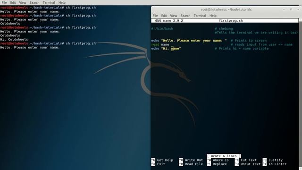
Task: Click the ^O Write Out shortcut
Action: pos(191,160)
